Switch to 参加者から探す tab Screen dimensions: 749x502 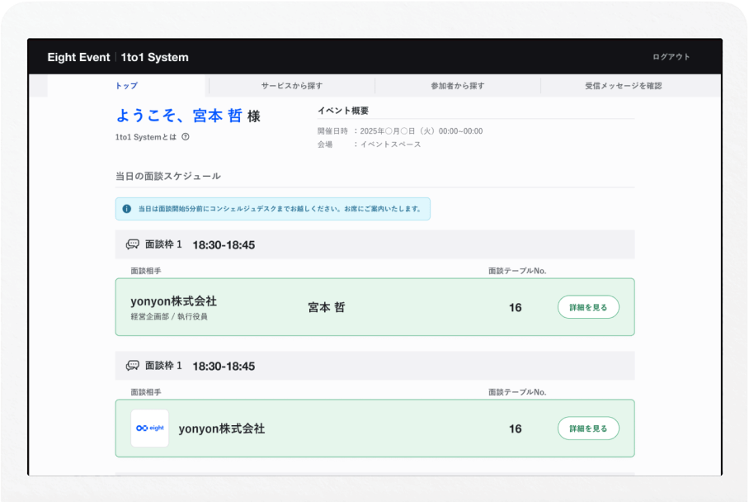458,86
